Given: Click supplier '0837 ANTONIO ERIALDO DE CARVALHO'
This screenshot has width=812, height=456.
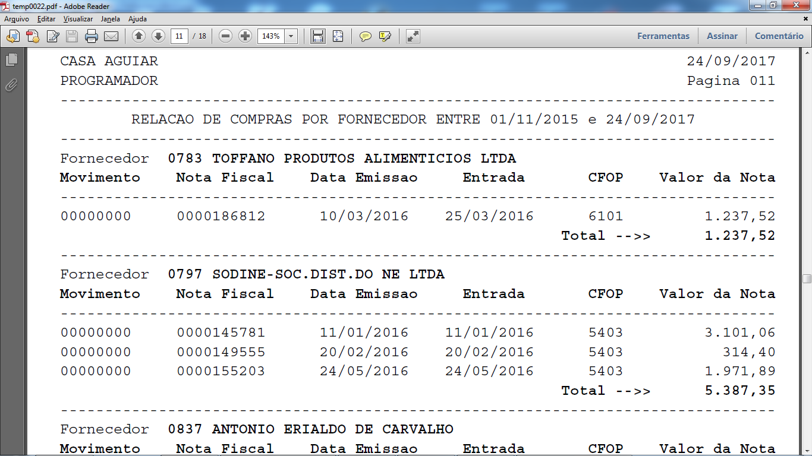Looking at the screenshot, I should (311, 429).
